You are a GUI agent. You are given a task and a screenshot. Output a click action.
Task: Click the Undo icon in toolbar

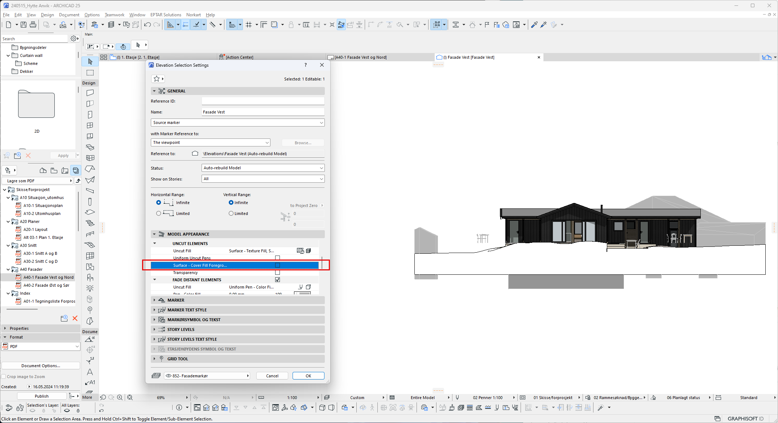point(147,25)
